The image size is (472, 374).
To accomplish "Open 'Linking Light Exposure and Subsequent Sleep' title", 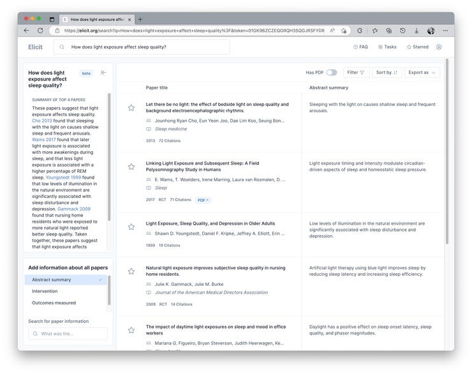I will coord(202,167).
